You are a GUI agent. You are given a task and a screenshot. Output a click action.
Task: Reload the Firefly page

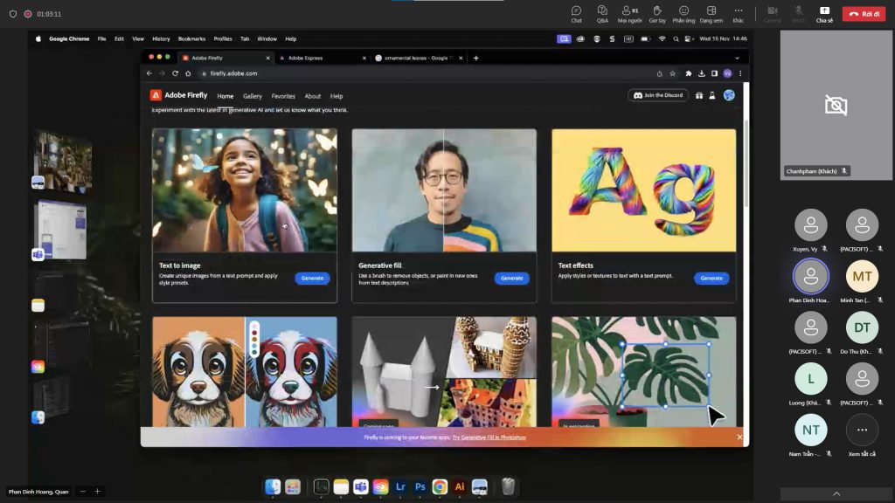175,73
